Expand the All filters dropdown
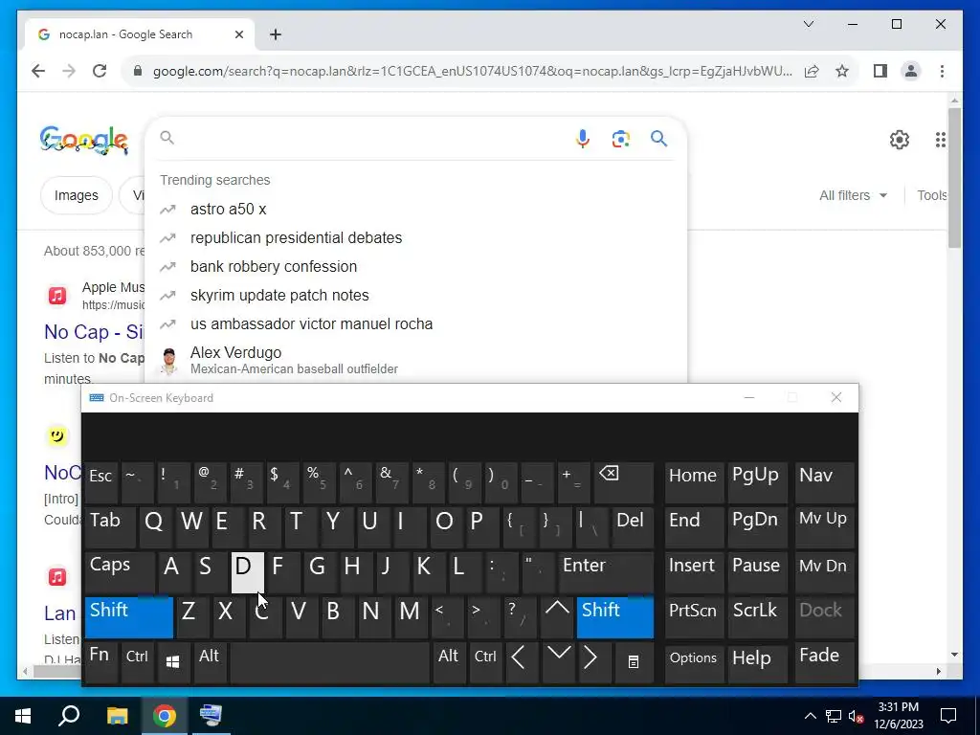The image size is (980, 735). coord(853,195)
